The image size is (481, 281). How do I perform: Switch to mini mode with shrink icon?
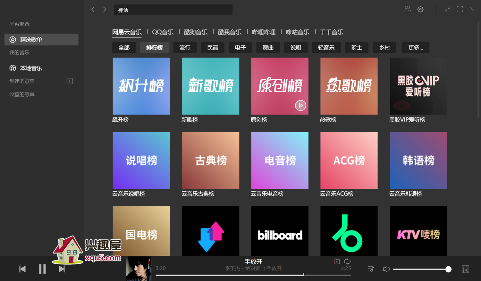(x=447, y=9)
